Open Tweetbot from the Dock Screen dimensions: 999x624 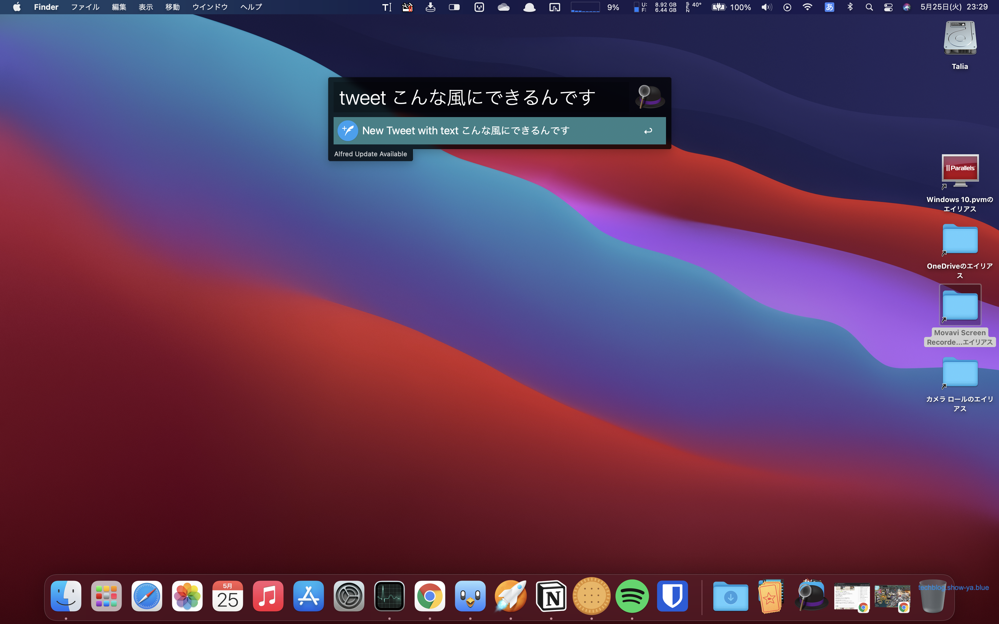(470, 596)
